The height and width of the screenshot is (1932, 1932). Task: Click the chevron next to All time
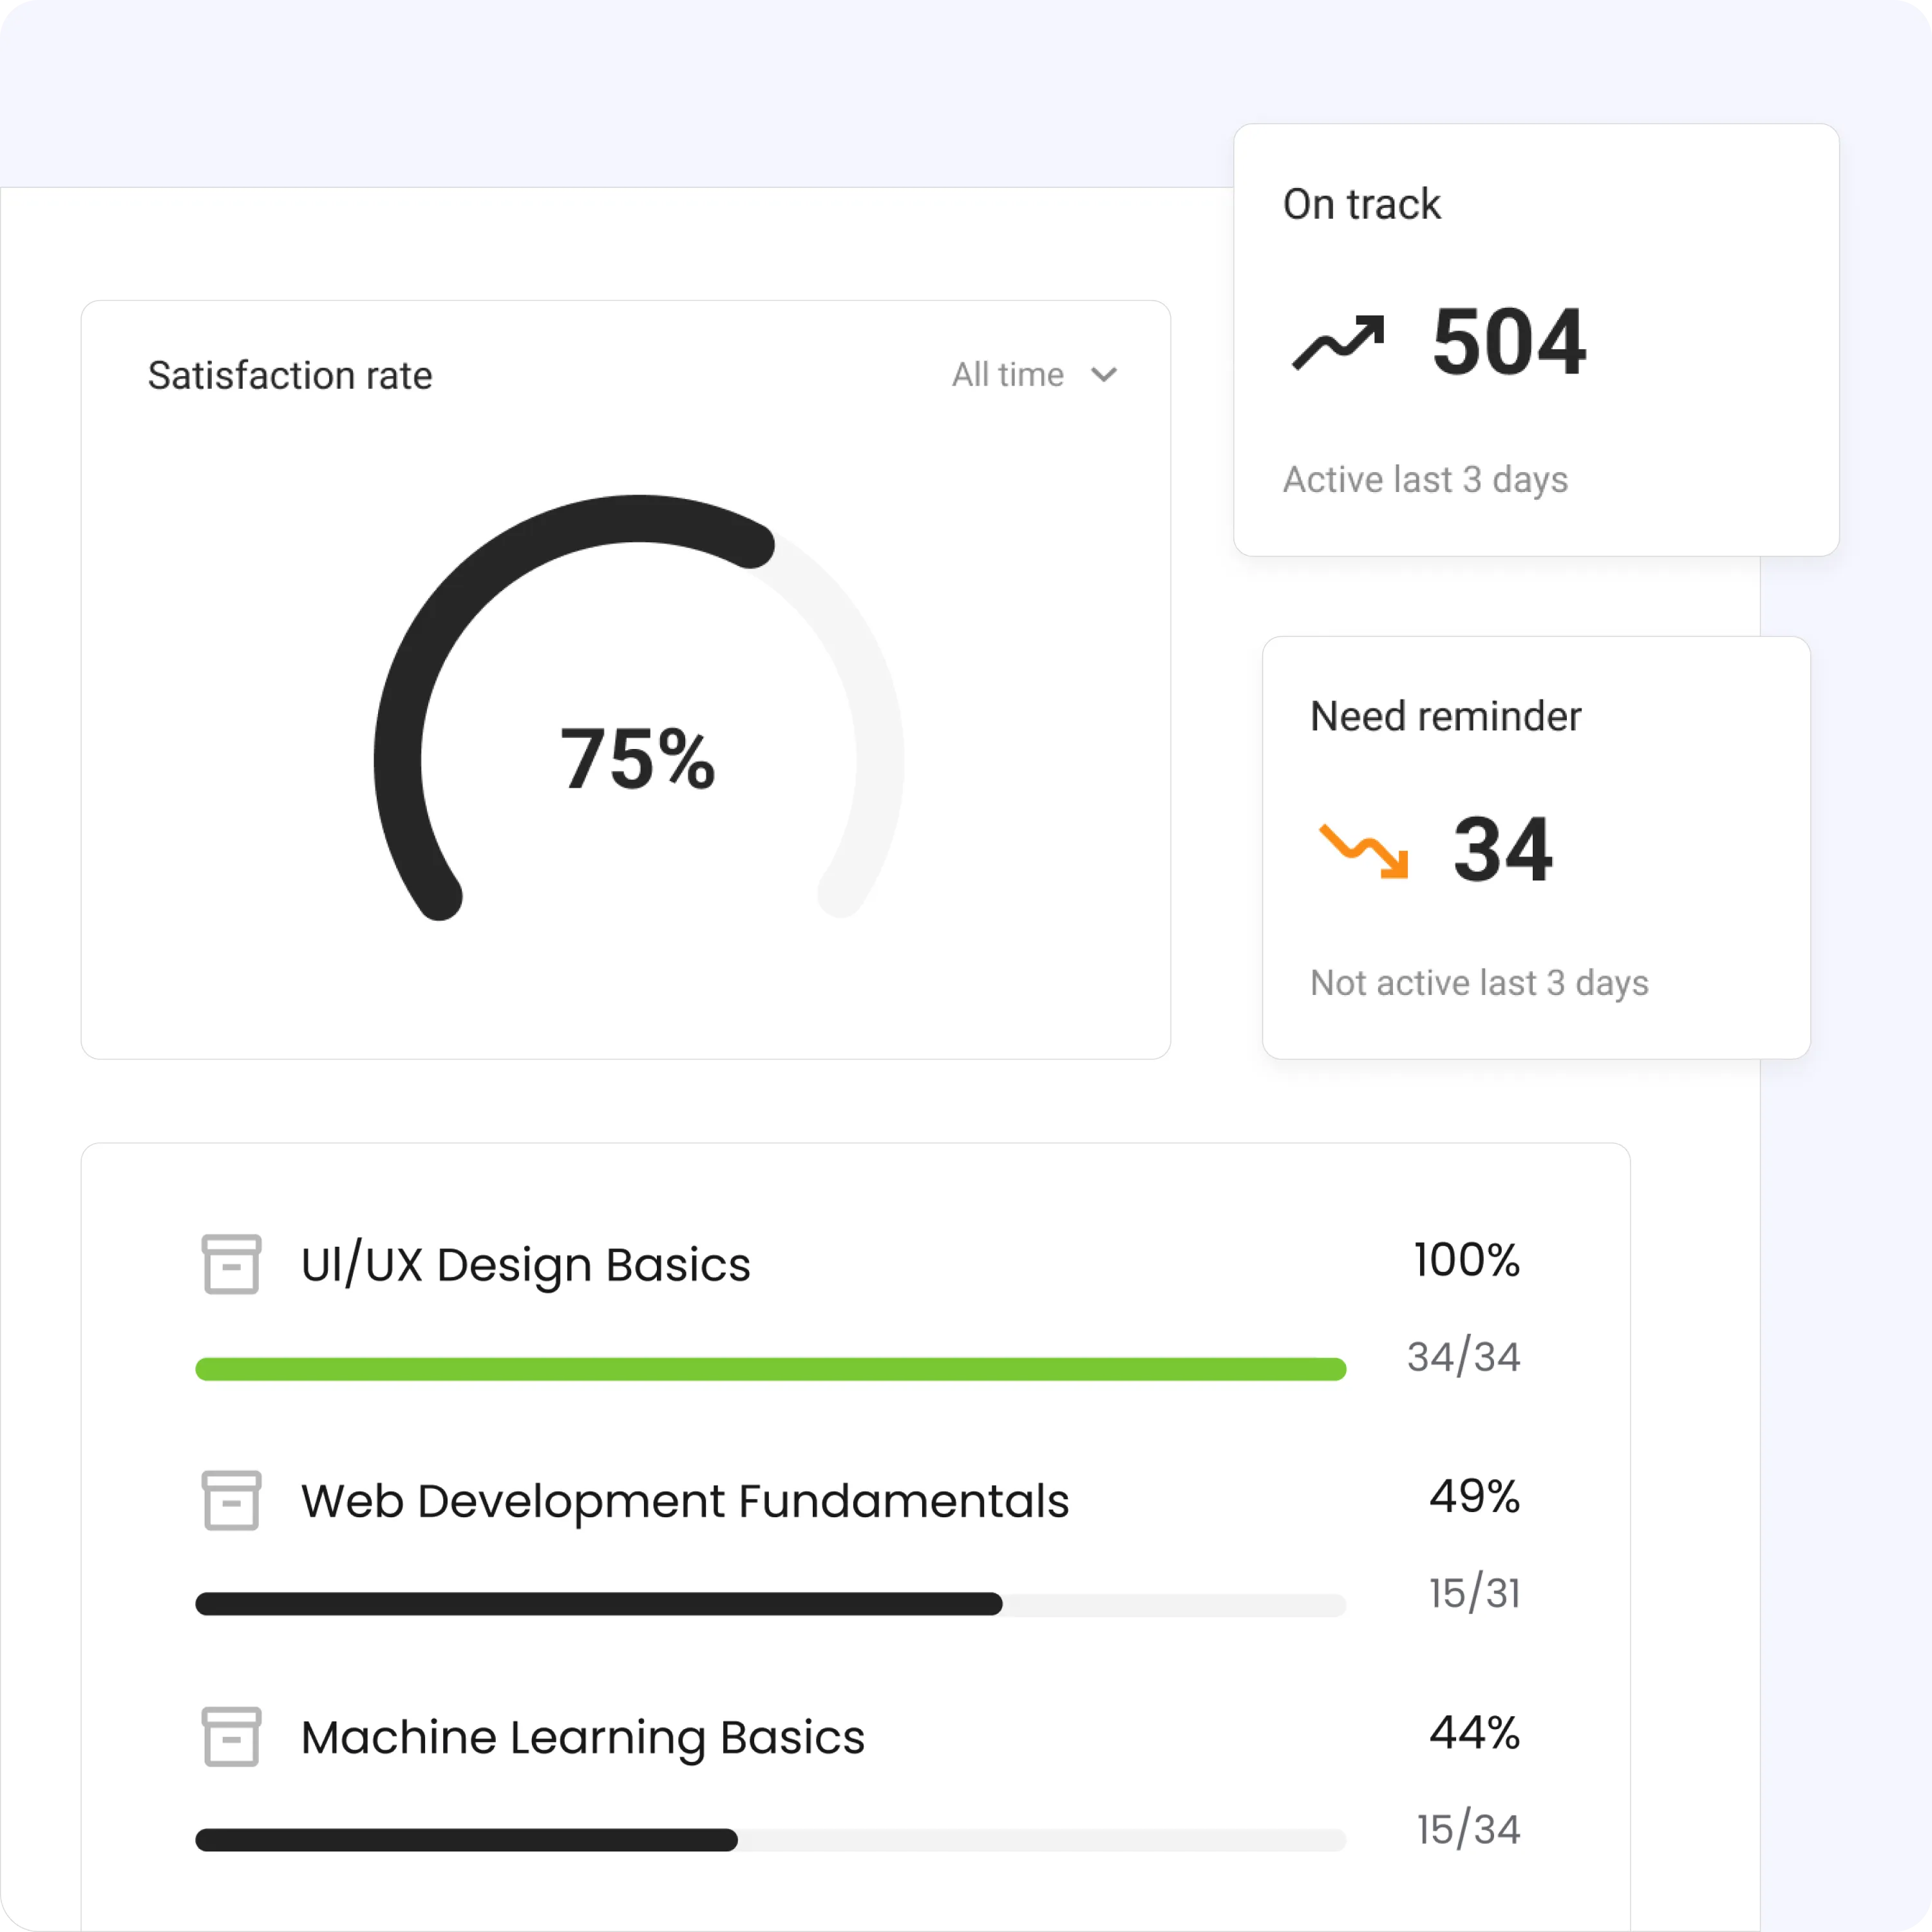(1103, 375)
